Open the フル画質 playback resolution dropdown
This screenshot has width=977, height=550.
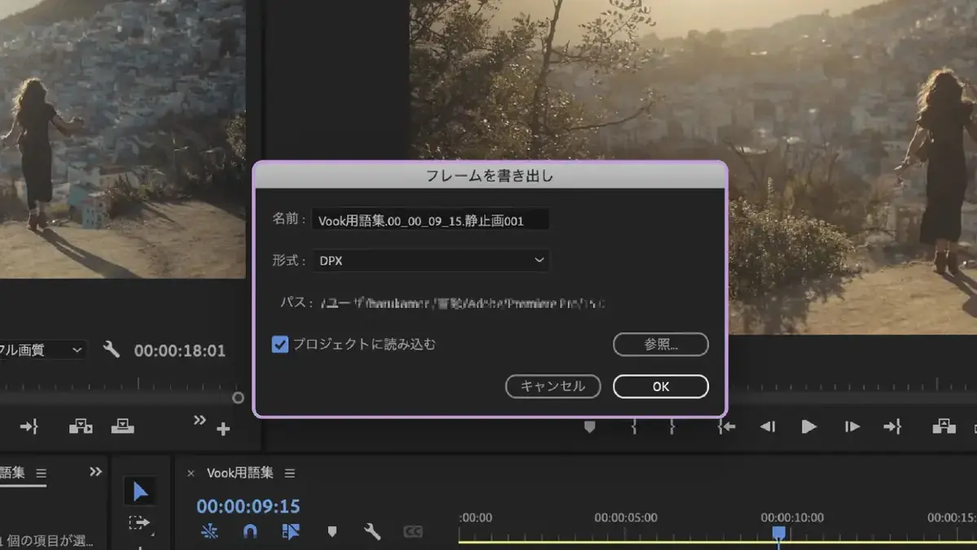coord(42,350)
